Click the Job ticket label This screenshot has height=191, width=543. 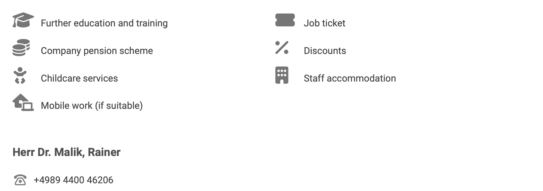click(324, 23)
